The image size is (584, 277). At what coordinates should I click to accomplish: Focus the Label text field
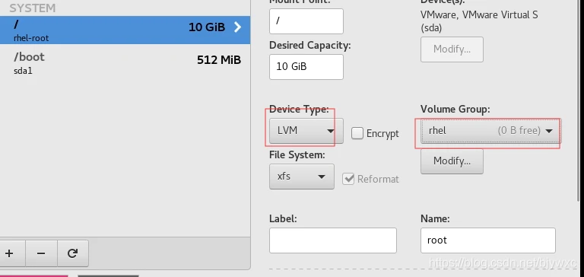coord(333,240)
